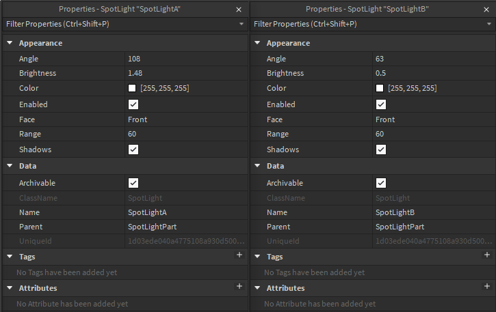
Task: Toggle Archivable checkbox for SpotLightA
Action: coord(133,183)
